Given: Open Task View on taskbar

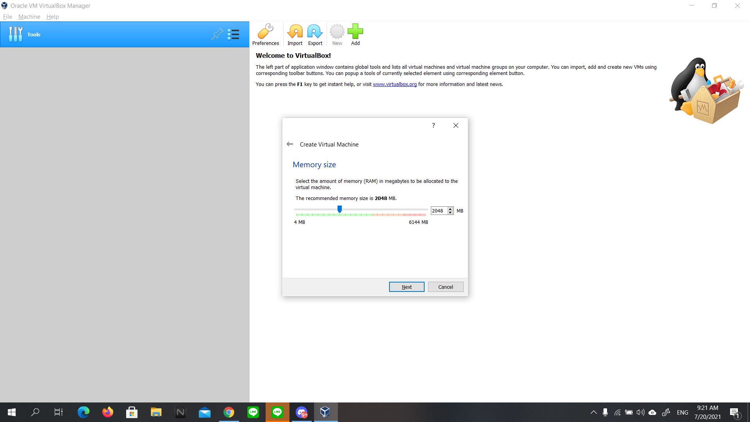Looking at the screenshot, I should (x=59, y=412).
